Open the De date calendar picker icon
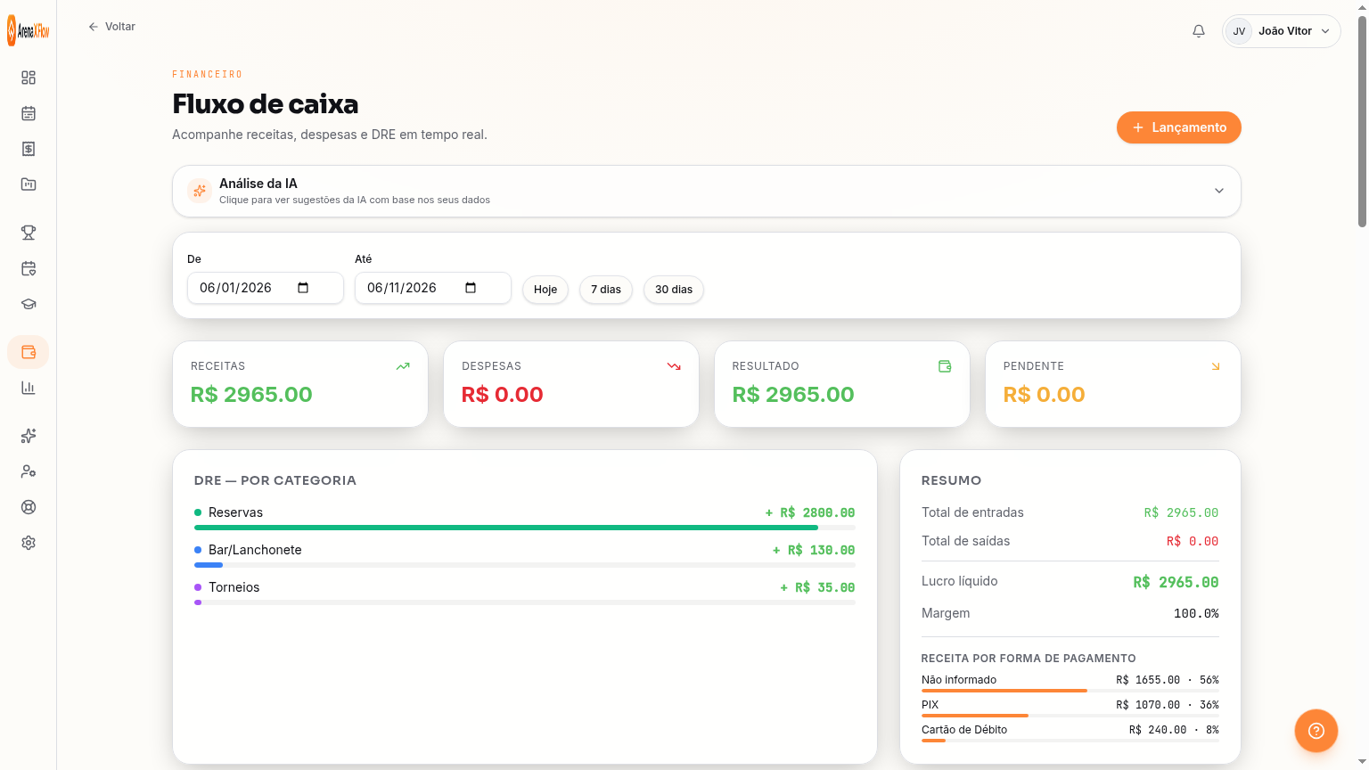The image size is (1369, 770). 303,288
